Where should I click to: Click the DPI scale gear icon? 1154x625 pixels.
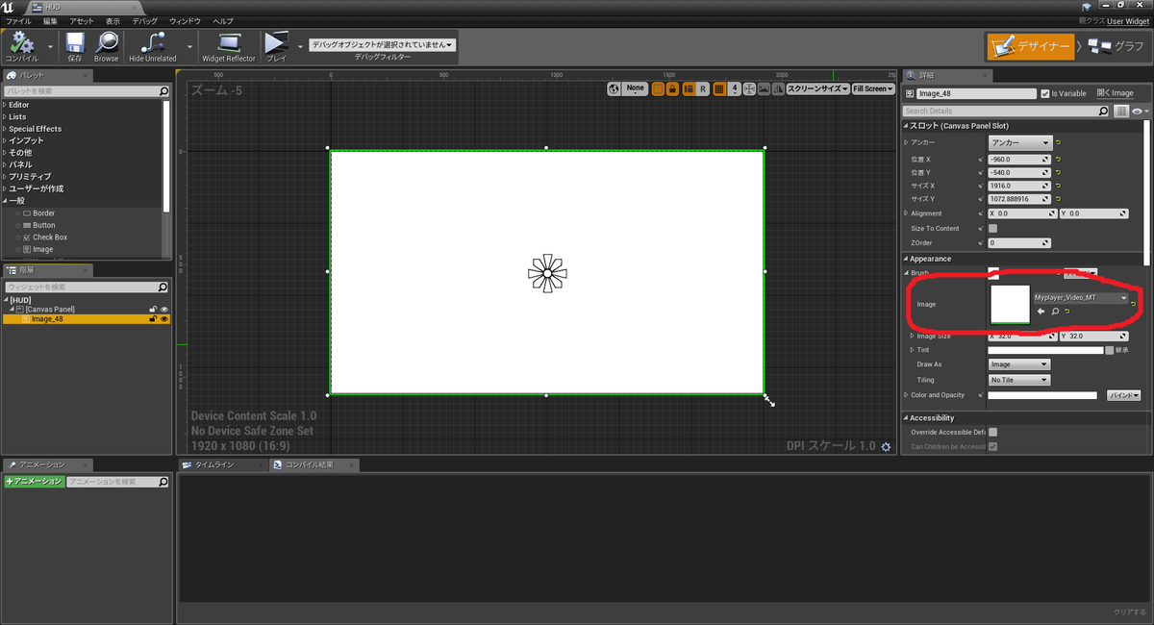pyautogui.click(x=886, y=446)
